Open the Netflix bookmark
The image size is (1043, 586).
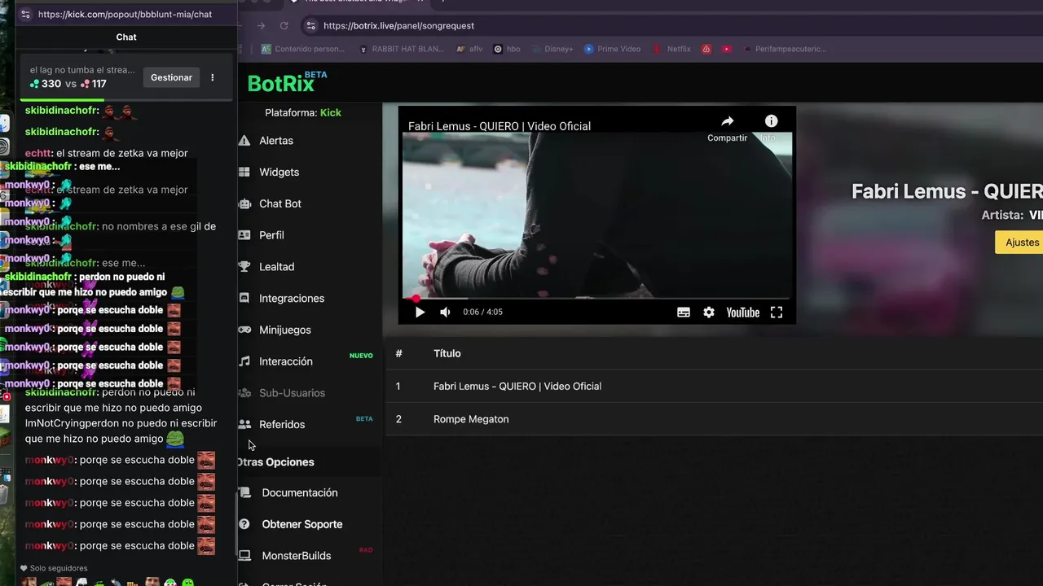coord(672,49)
